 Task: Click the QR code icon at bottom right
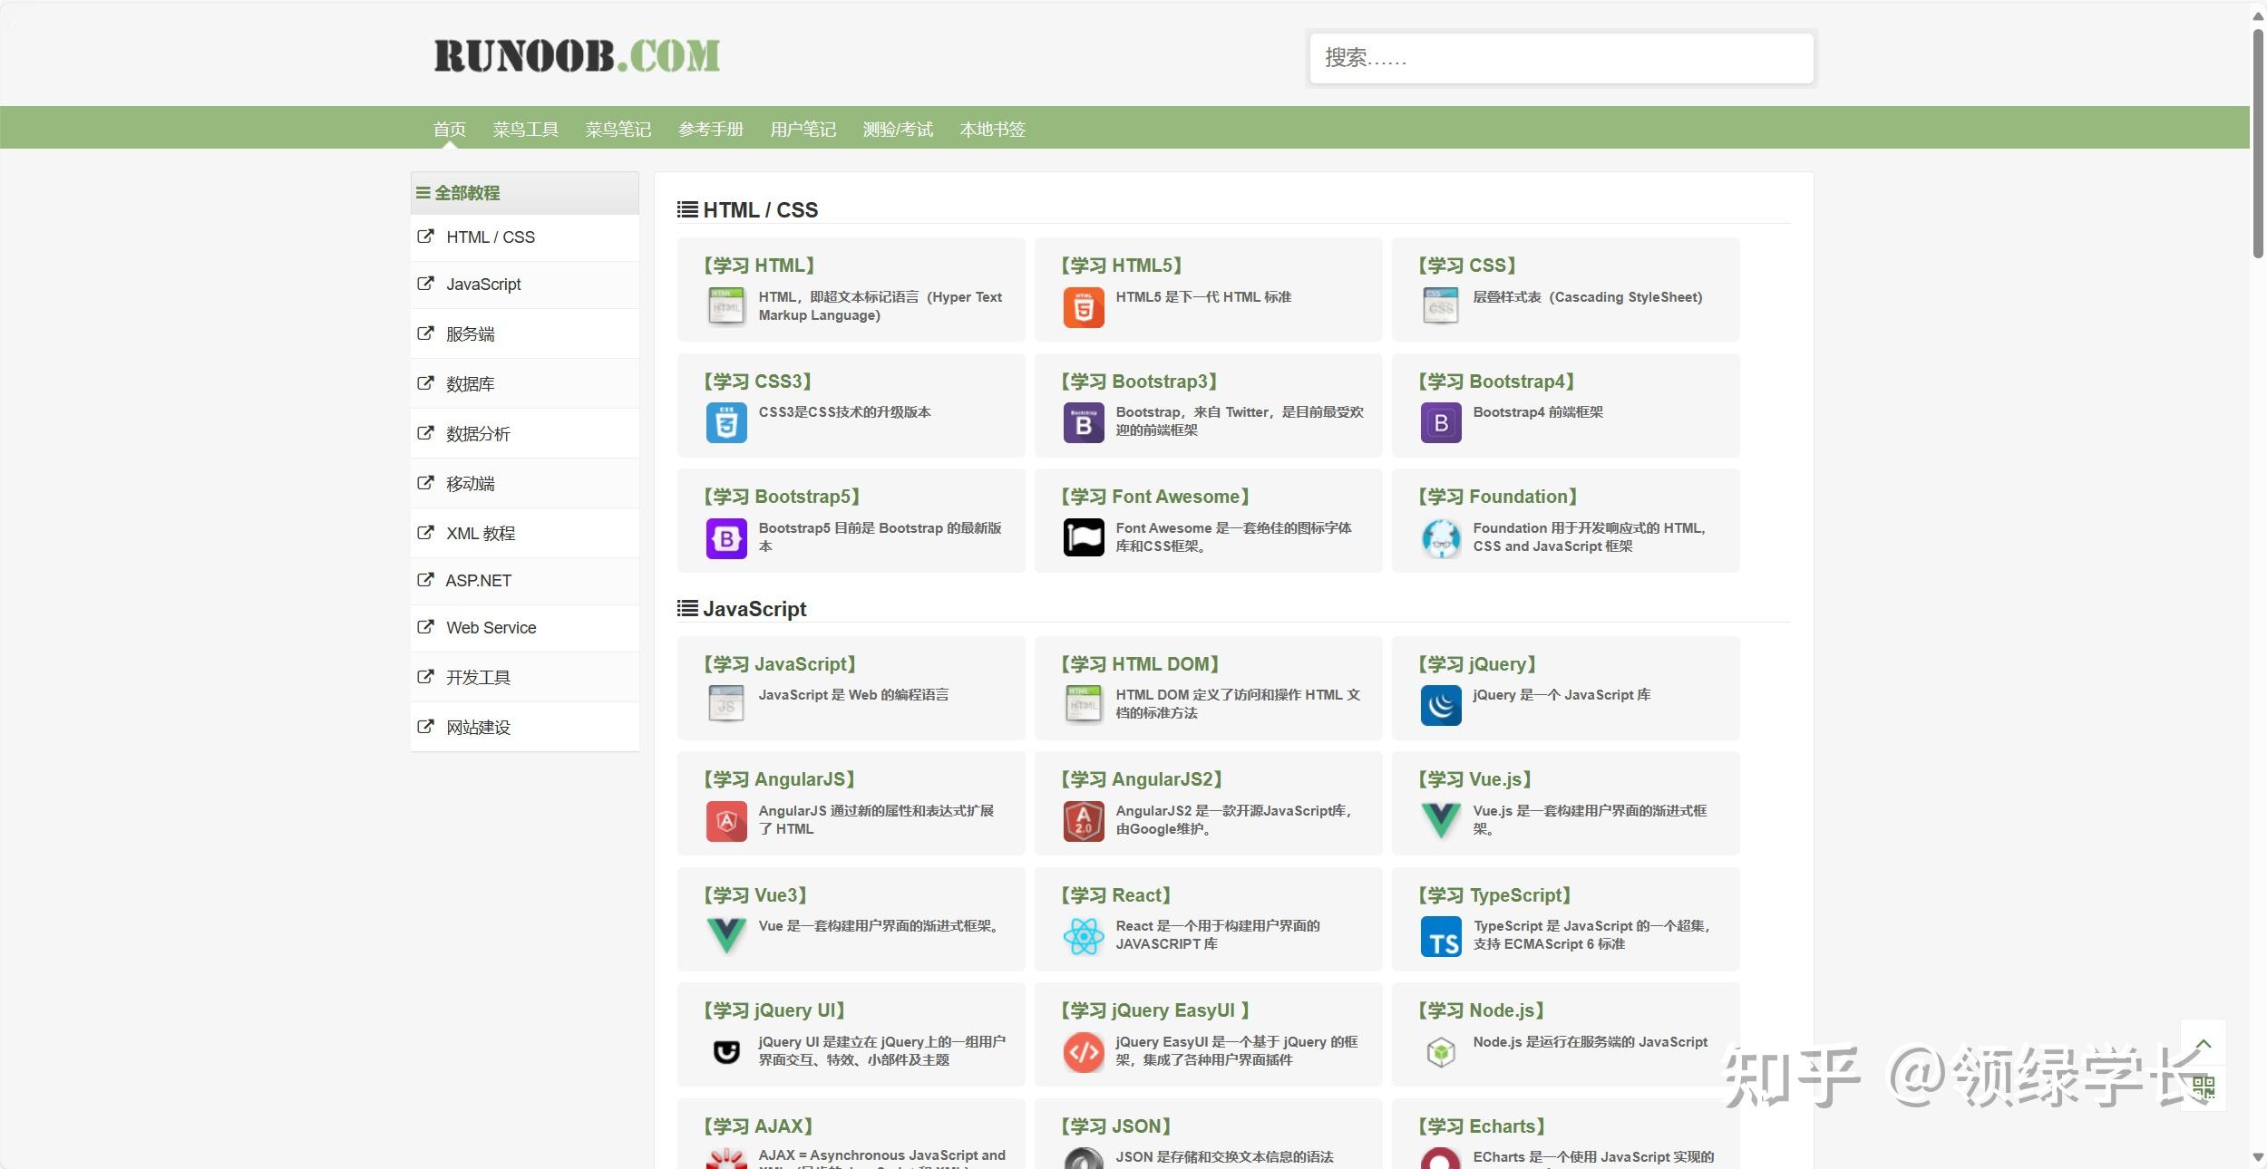(x=2204, y=1087)
